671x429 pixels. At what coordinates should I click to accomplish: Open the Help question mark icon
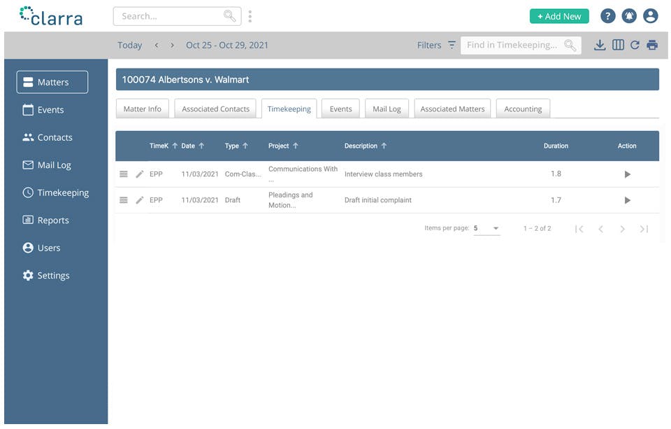607,16
